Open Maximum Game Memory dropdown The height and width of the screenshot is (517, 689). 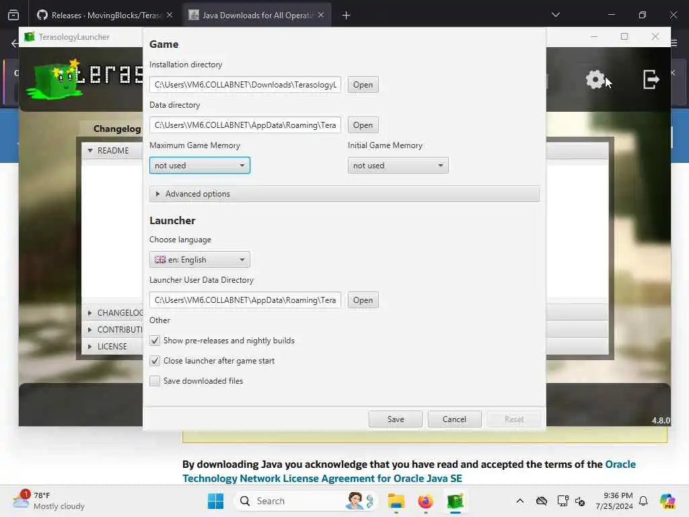coord(200,166)
